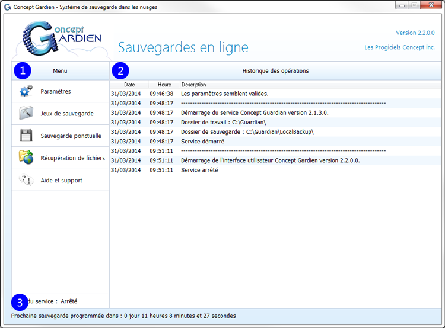Open the Paramètres menu entry
The image size is (445, 328).
[x=56, y=92]
